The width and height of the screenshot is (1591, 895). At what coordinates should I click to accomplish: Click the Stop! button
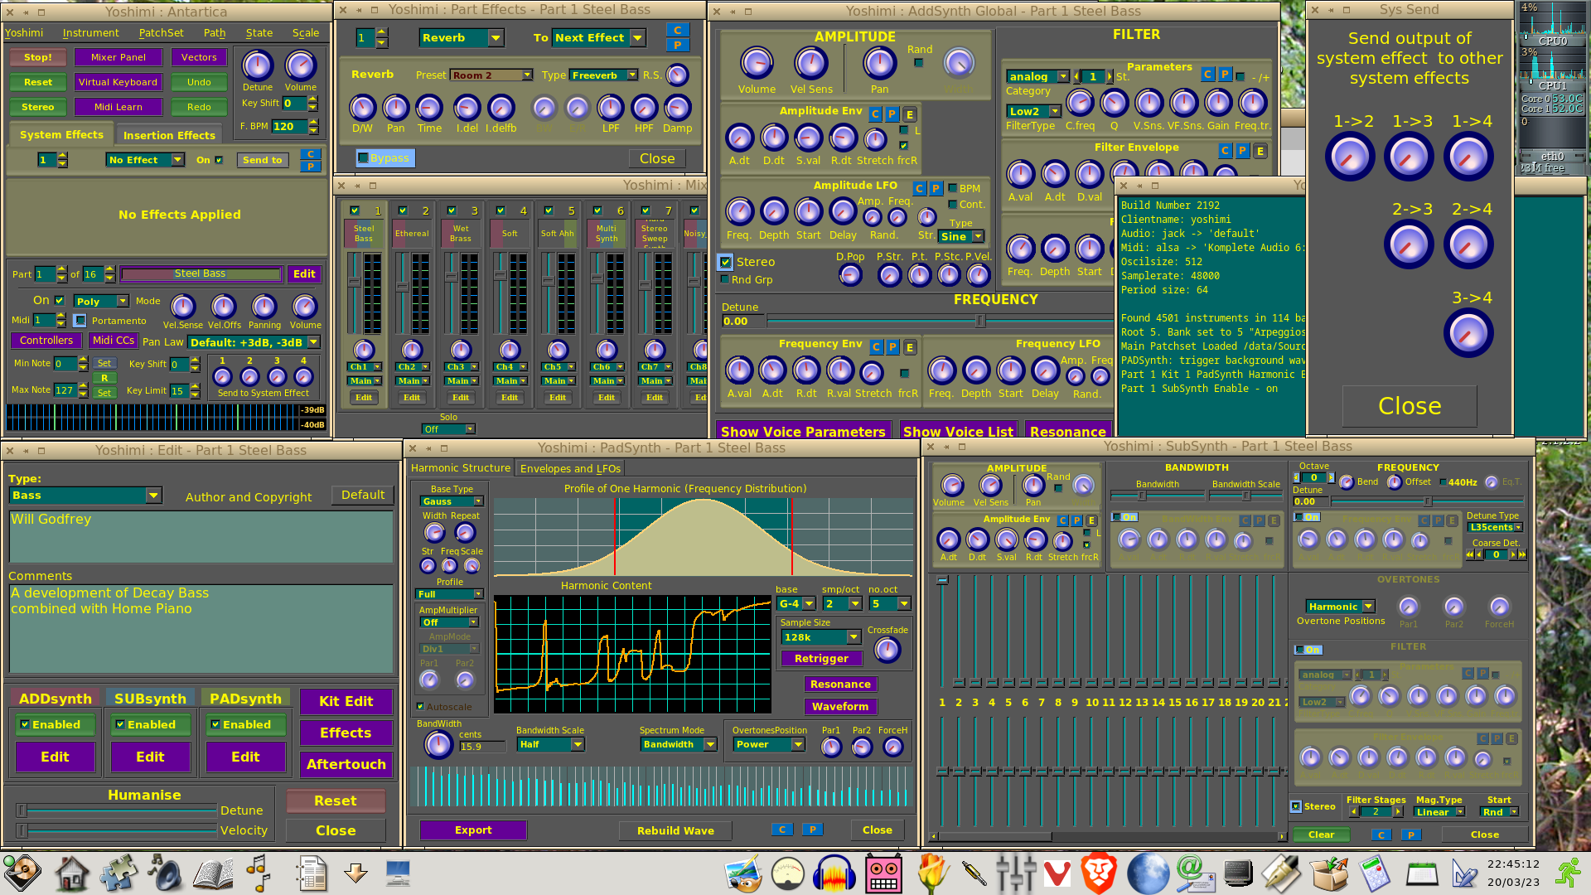(x=38, y=57)
